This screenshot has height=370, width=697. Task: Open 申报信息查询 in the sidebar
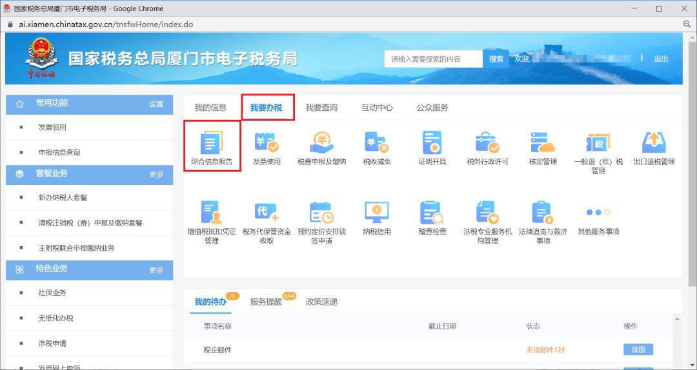pos(59,152)
